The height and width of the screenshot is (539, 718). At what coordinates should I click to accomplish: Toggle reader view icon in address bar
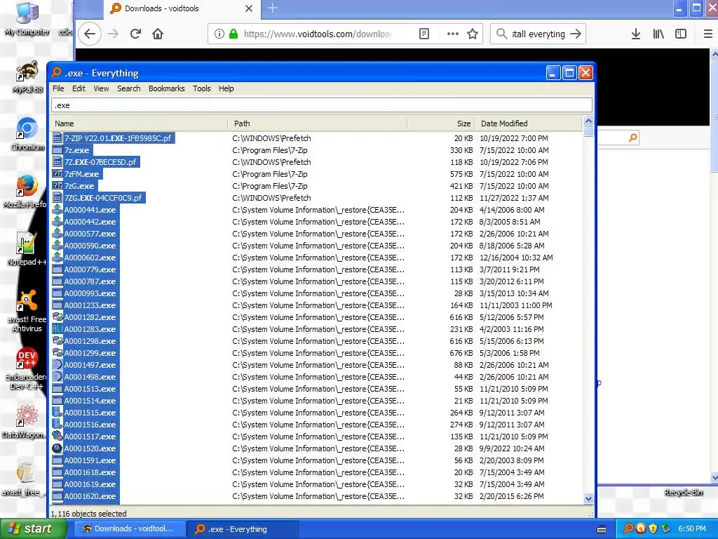[424, 34]
